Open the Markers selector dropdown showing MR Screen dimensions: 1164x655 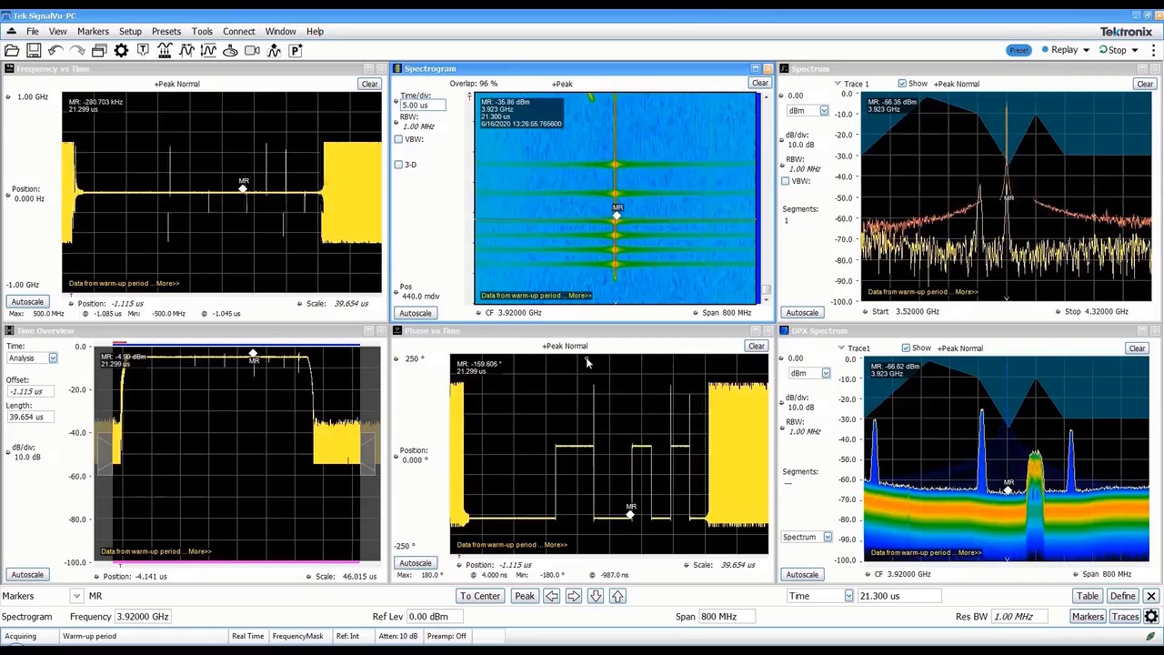tap(76, 596)
